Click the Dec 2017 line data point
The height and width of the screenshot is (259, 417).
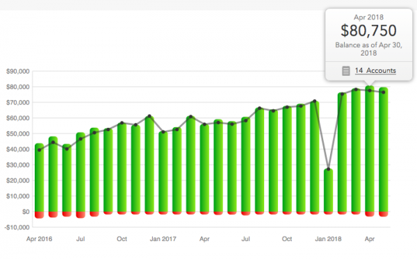click(x=315, y=101)
